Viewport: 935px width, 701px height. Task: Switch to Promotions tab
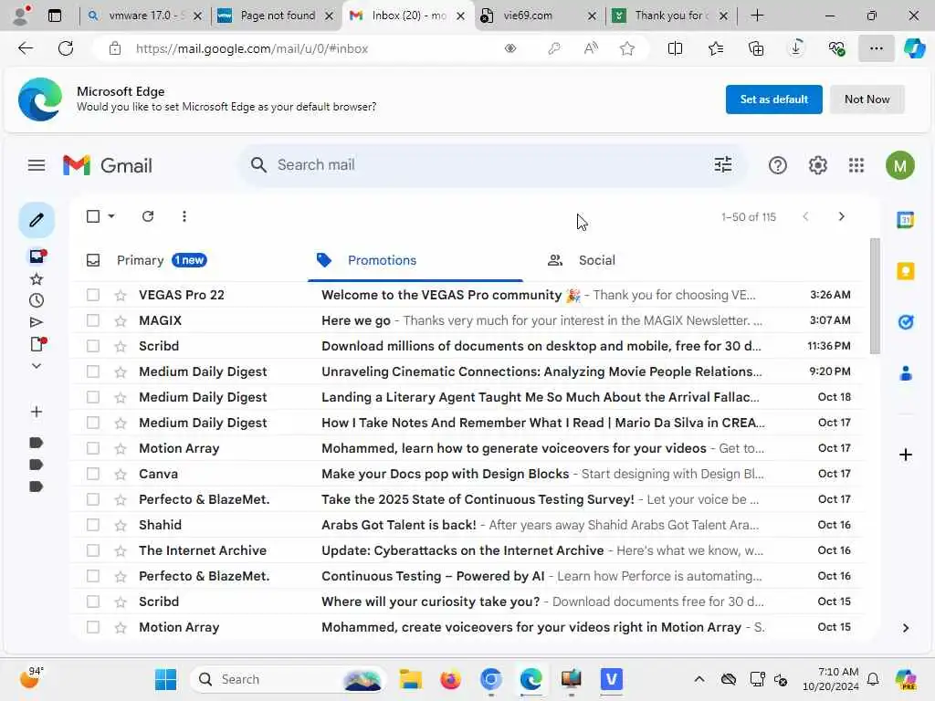[415, 260]
